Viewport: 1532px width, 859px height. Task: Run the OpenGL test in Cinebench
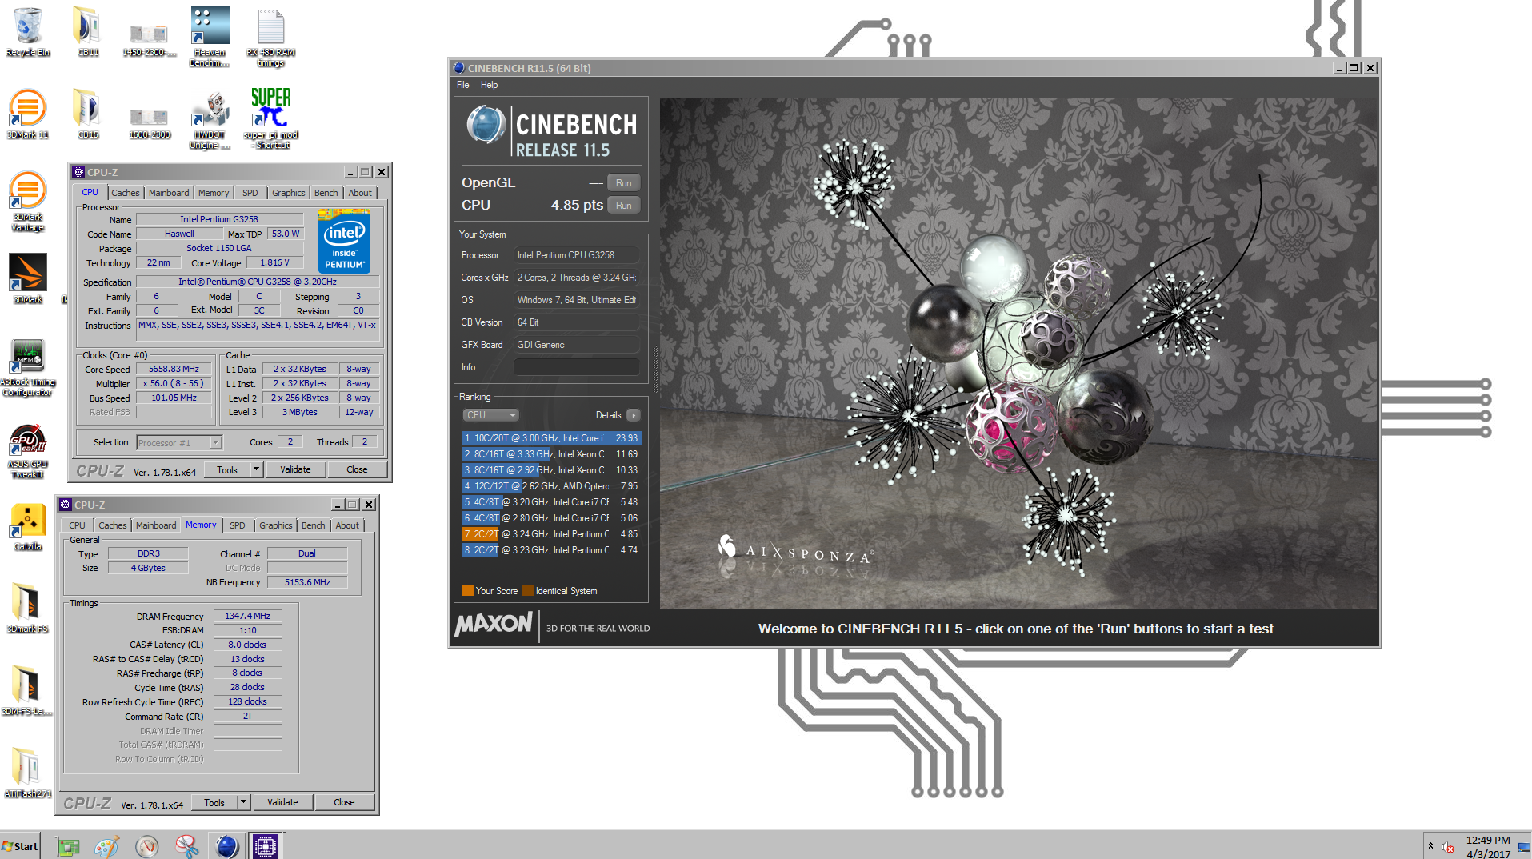point(623,183)
